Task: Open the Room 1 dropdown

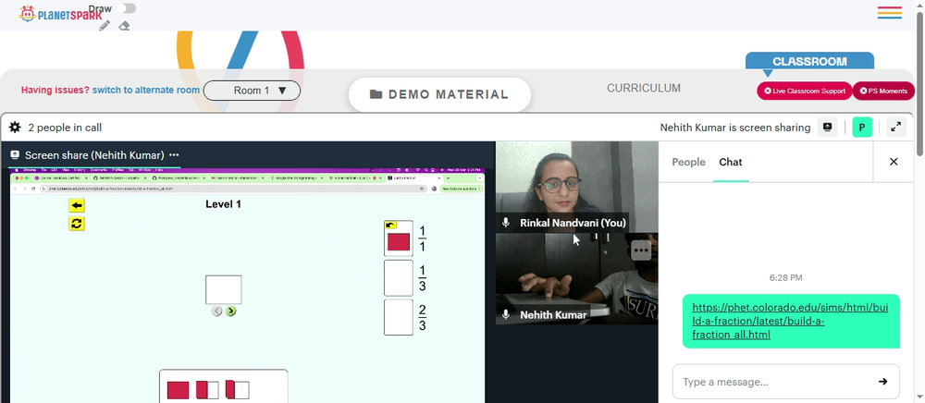Action: 252,91
